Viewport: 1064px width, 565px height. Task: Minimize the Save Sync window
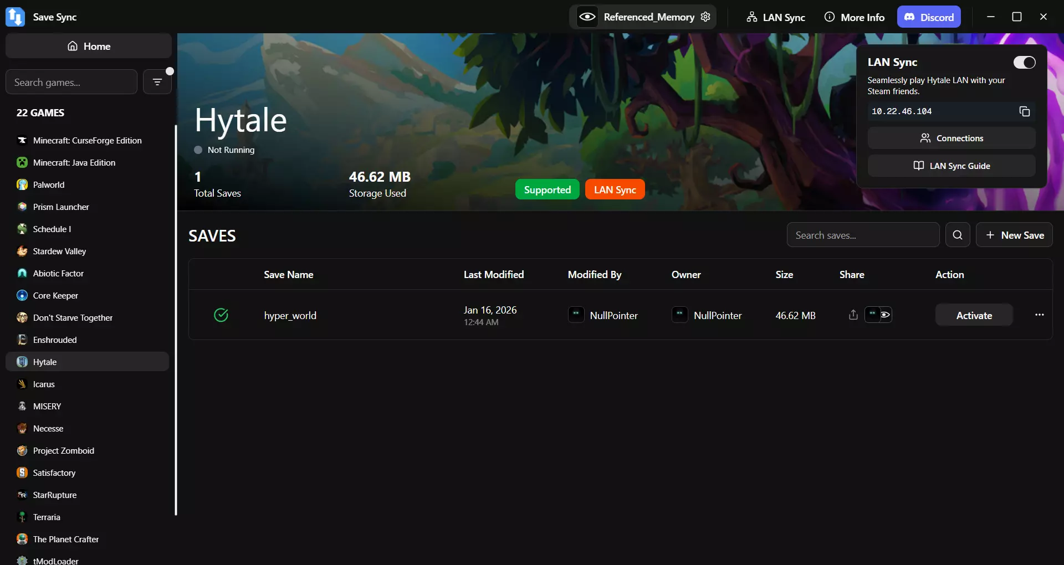click(x=991, y=17)
